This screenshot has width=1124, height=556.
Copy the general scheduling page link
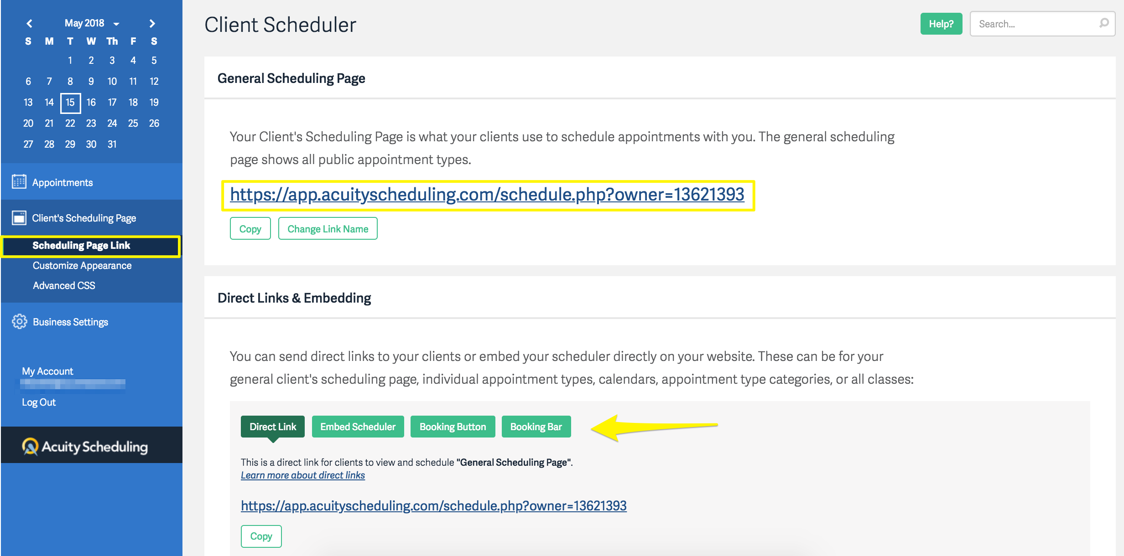[250, 229]
